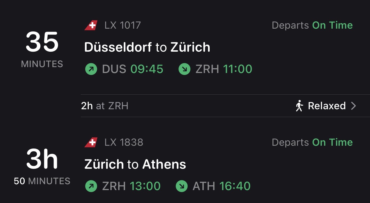Expand the LX 1838 flight segment
The width and height of the screenshot is (370, 203).
pos(185,164)
